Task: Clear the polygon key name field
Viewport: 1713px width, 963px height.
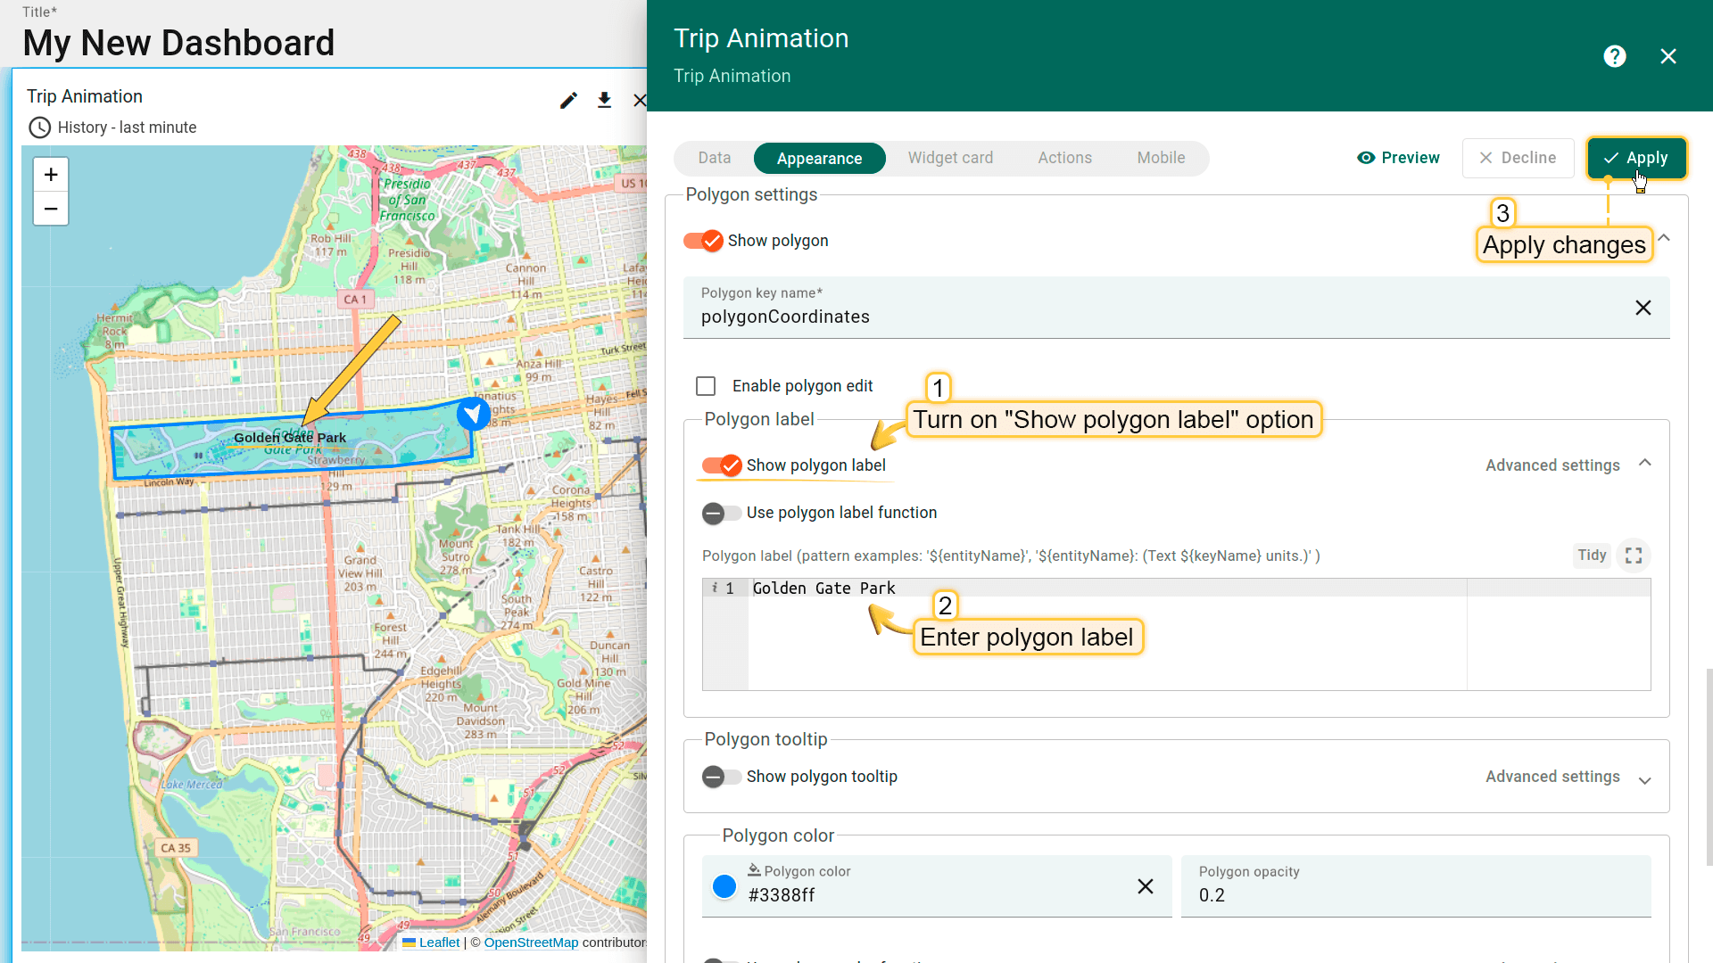Action: 1643,308
